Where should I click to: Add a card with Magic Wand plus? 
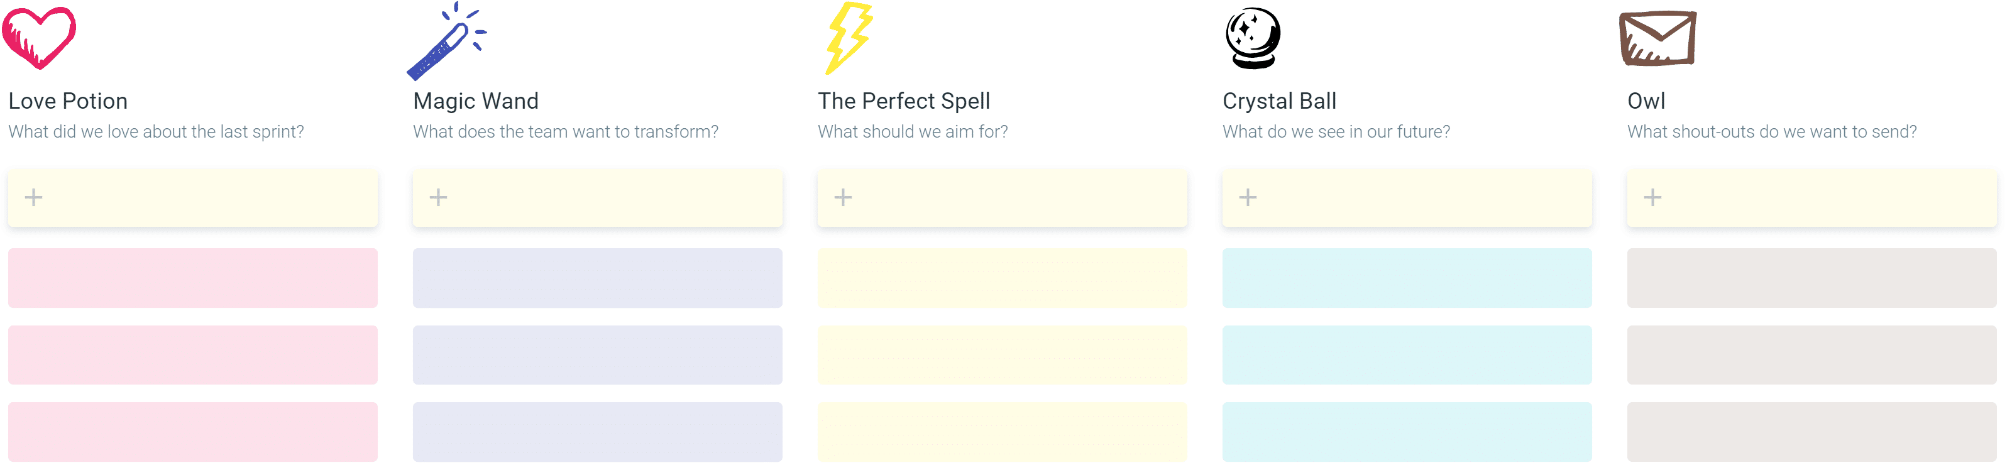(x=438, y=197)
